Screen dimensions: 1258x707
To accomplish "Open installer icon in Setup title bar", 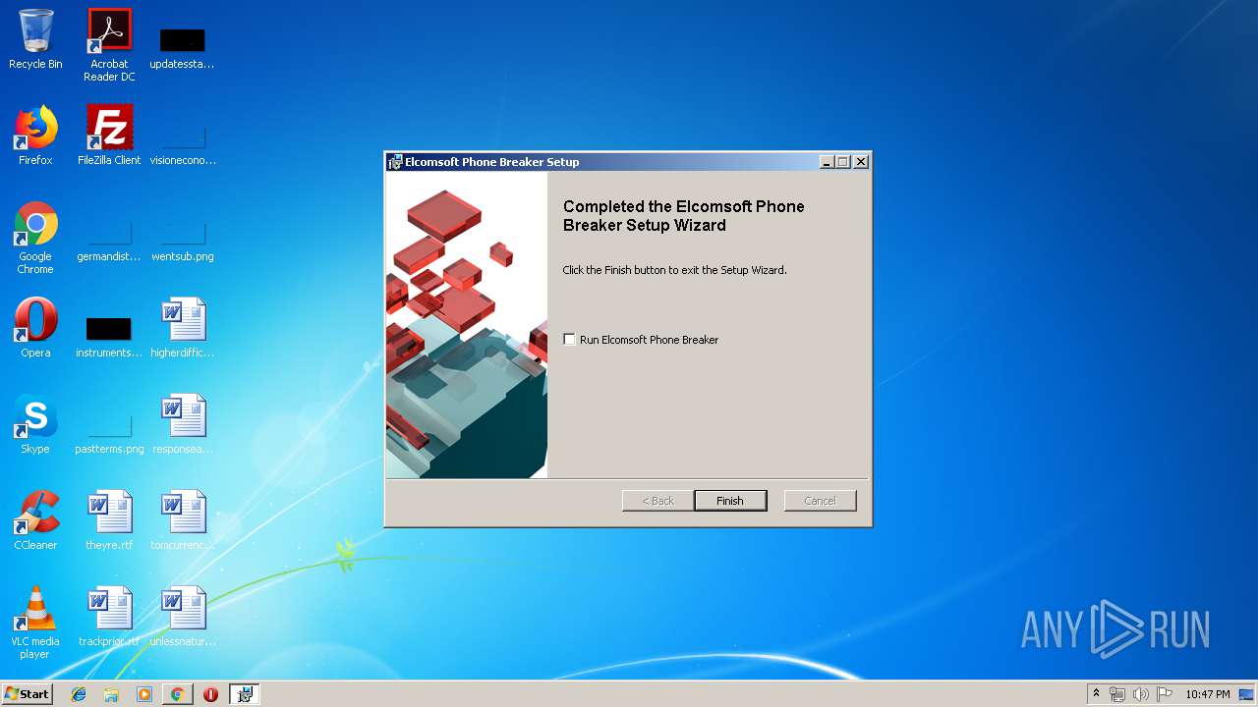I will [395, 162].
